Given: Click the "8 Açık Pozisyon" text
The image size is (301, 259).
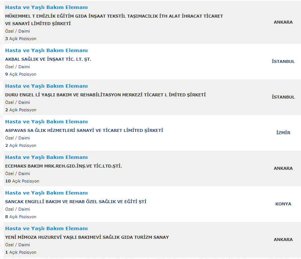Looking at the screenshot, I should pos(21,217).
